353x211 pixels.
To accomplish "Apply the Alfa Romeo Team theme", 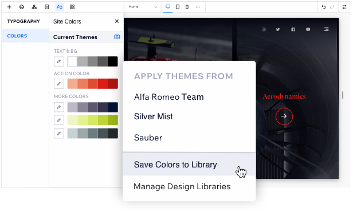I will (x=169, y=97).
